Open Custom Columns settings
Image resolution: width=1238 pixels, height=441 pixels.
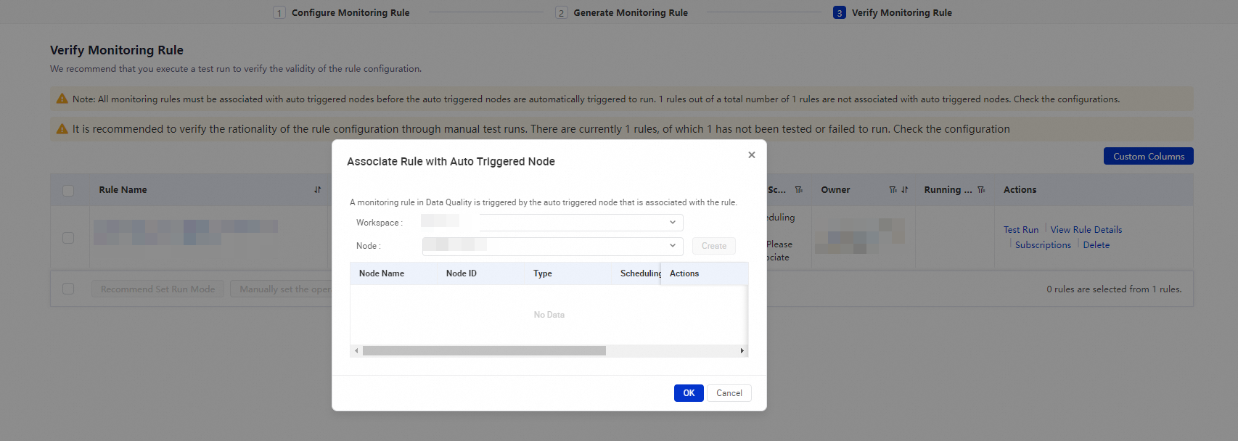1148,157
